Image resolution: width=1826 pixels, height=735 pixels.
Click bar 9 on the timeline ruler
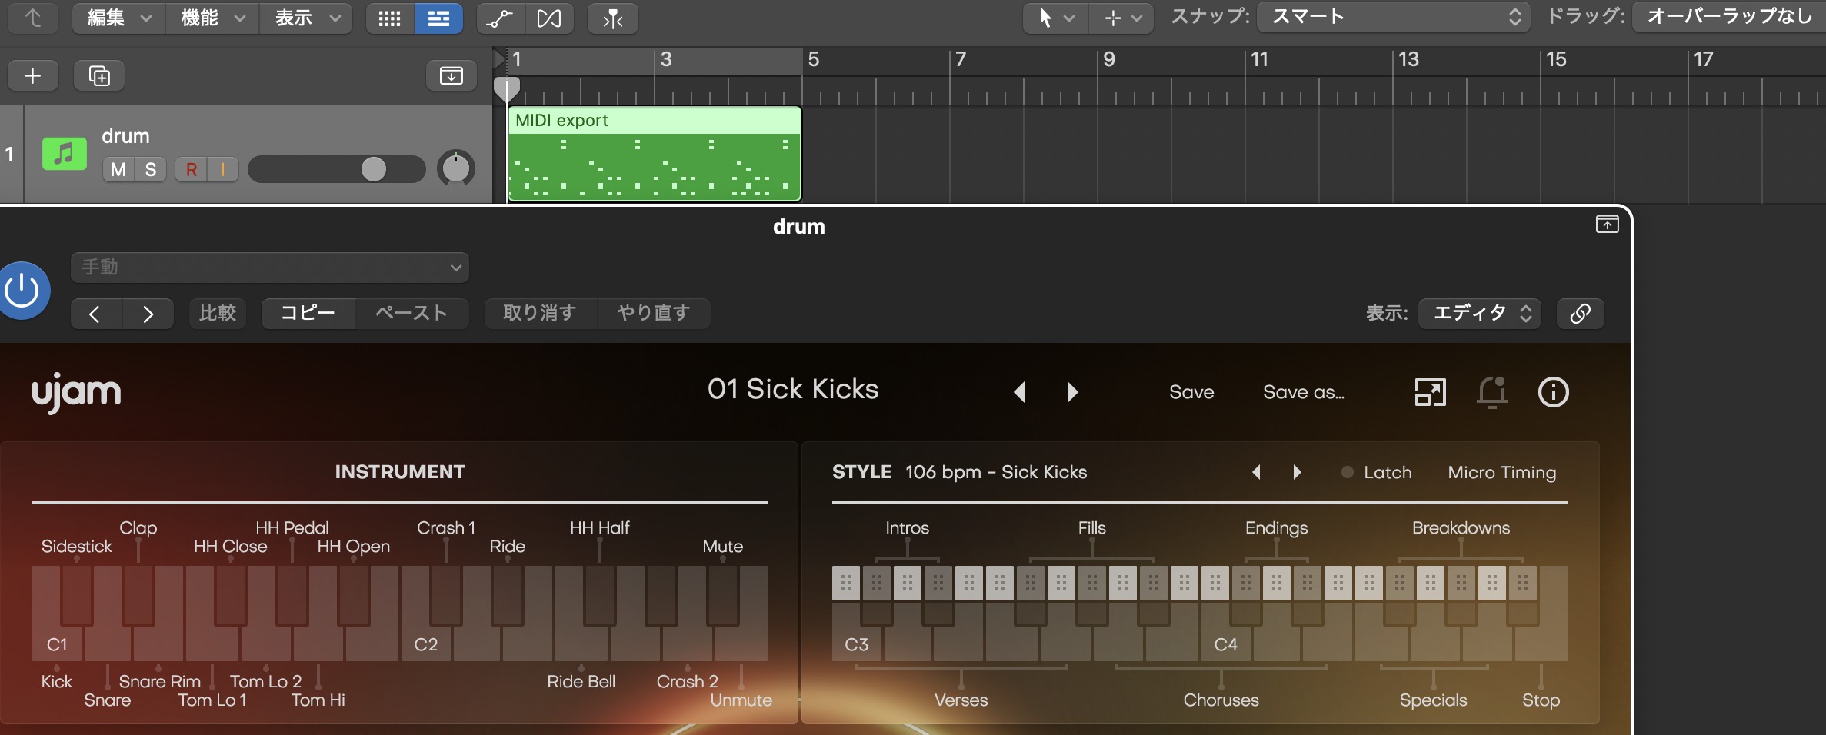(1108, 60)
